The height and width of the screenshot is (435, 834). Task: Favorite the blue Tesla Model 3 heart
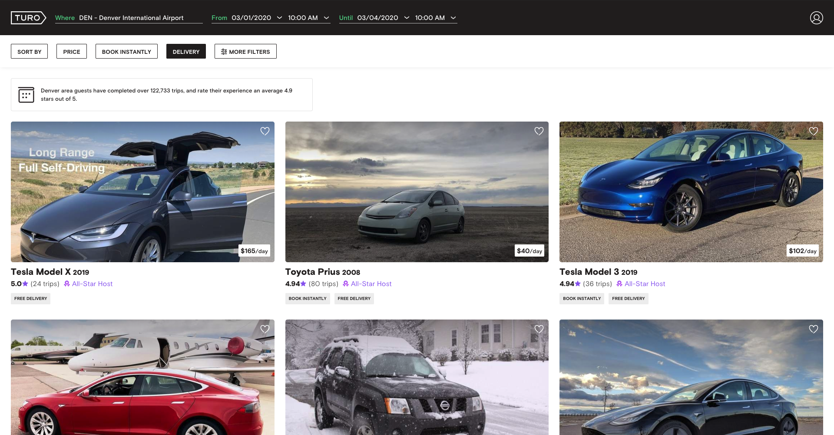(x=813, y=131)
